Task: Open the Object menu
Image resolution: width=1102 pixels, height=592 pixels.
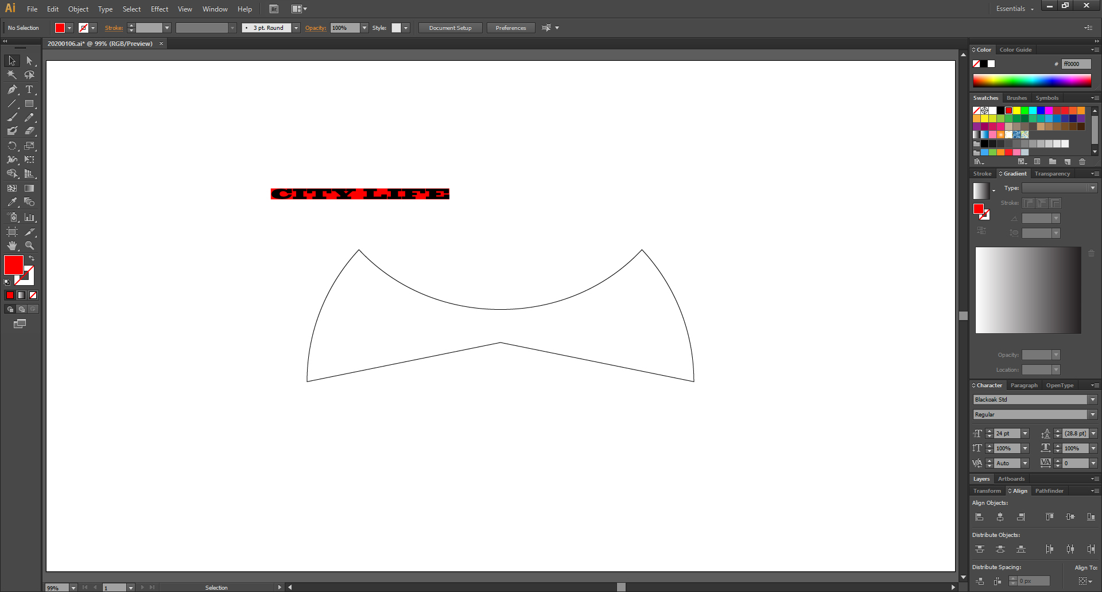Action: click(78, 9)
